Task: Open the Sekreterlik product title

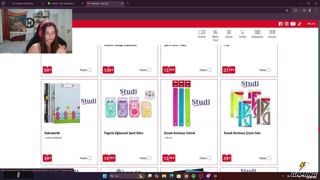Action: (52, 133)
